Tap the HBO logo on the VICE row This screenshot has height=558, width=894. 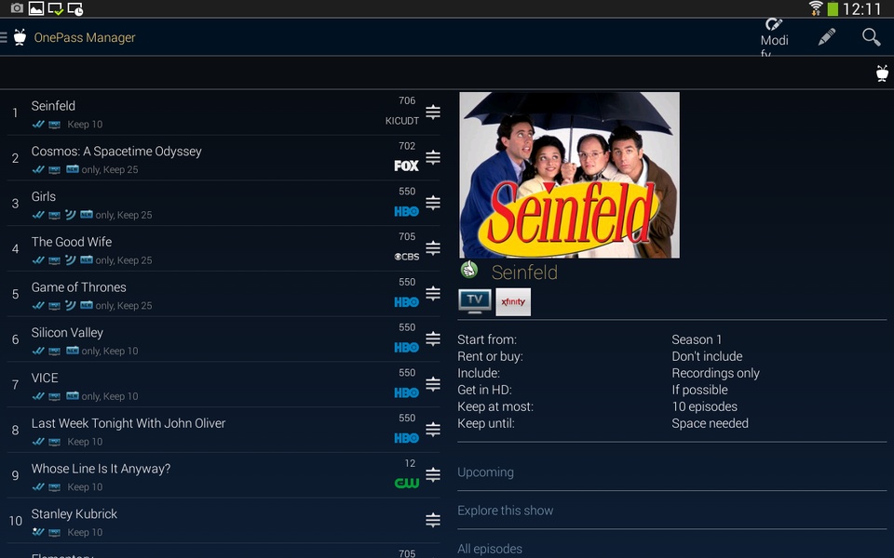[x=407, y=392]
